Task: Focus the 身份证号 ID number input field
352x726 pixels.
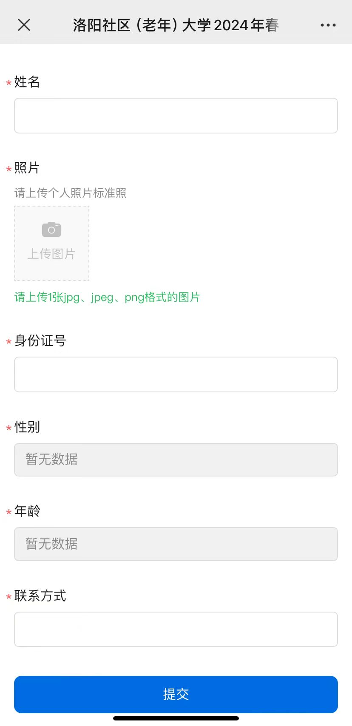Action: [176, 374]
